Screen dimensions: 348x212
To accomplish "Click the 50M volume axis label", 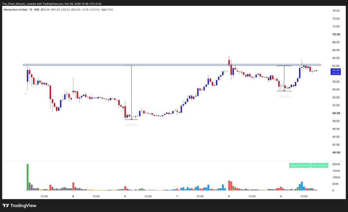I will (x=335, y=184).
